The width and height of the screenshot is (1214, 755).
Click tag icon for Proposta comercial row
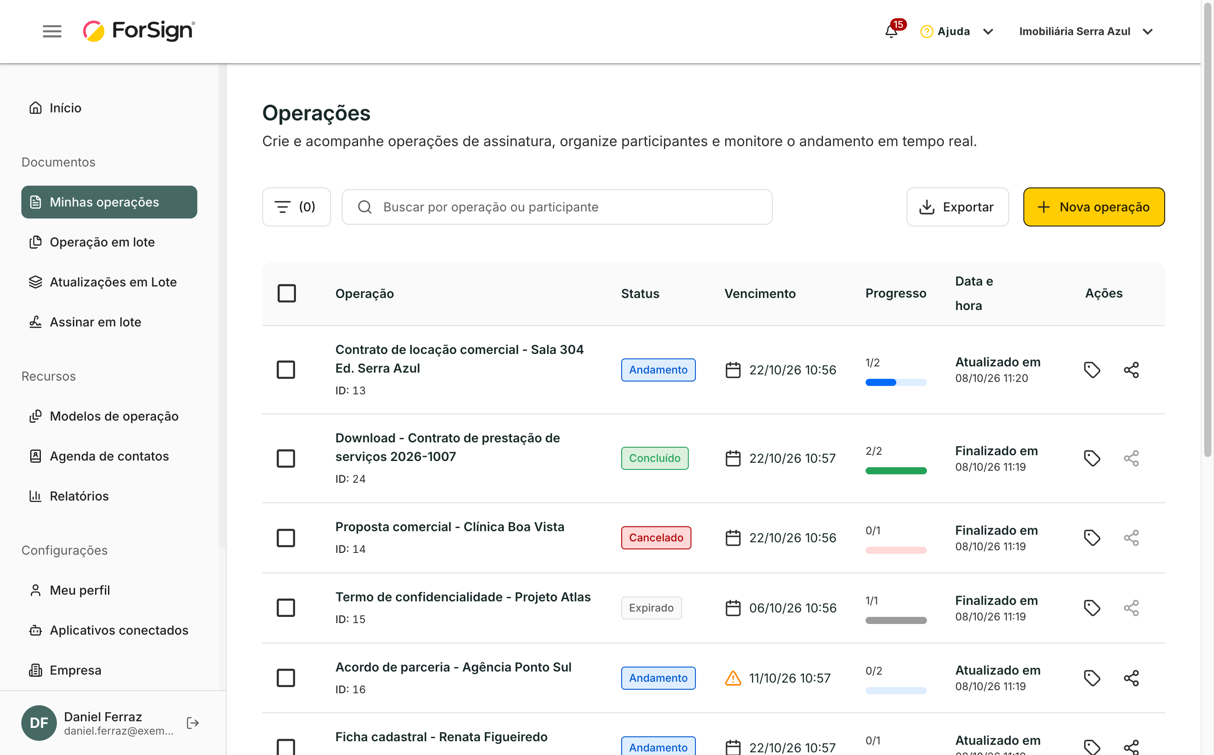click(x=1092, y=538)
